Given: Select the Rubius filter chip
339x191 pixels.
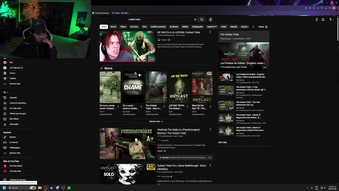Looking at the screenshot, I should tap(185, 27).
